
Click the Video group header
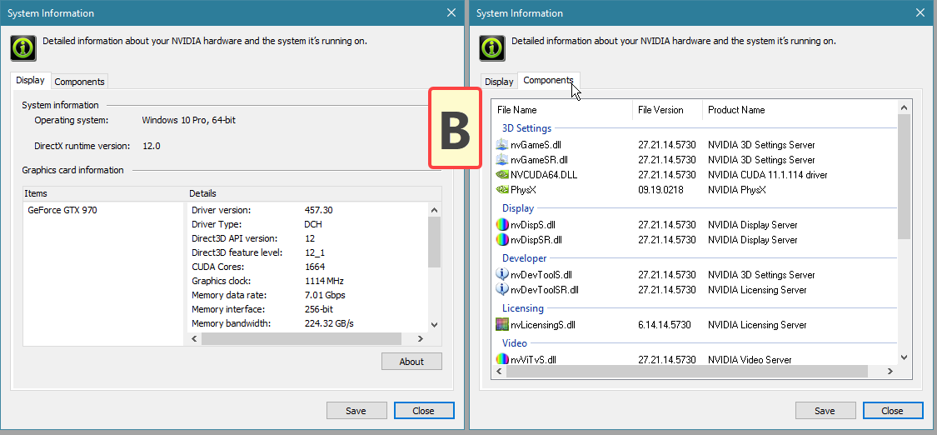514,343
